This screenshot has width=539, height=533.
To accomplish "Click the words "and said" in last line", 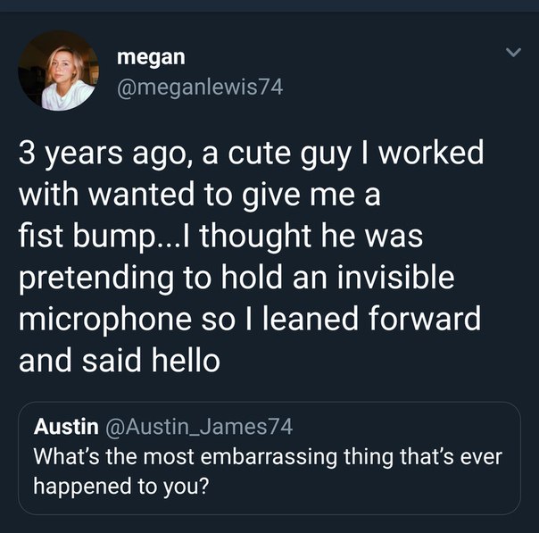I will click(x=79, y=360).
